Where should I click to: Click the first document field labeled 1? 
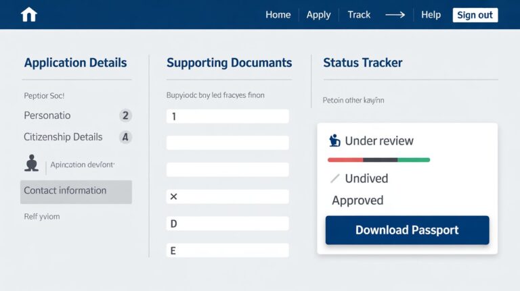point(227,116)
